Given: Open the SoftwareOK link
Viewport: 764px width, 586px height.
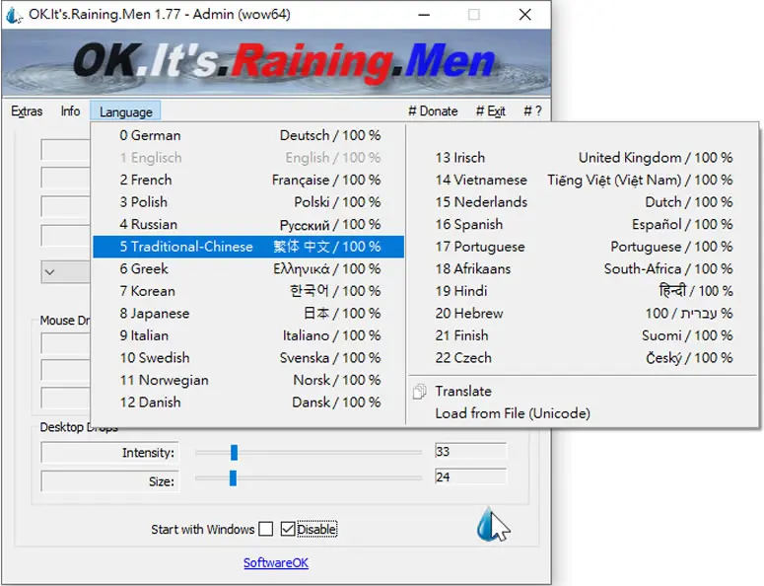Looking at the screenshot, I should point(276,563).
